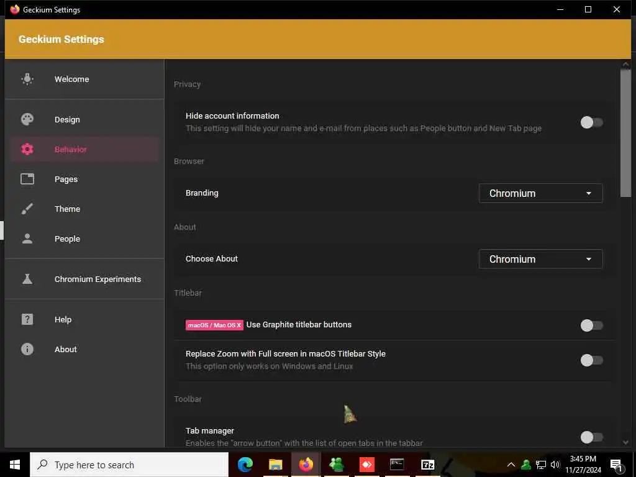Click the Toolbar section heading
The image size is (636, 477).
[x=188, y=399]
